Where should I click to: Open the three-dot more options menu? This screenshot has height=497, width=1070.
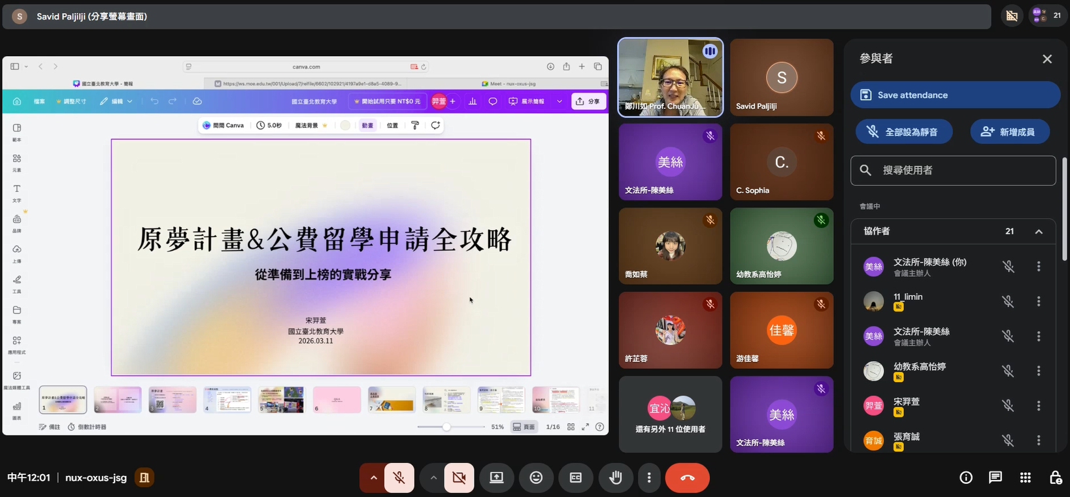tap(649, 478)
